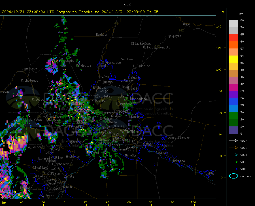Click the blue VBBB arrow icon
This screenshot has height=206, width=255.
tap(233, 169)
